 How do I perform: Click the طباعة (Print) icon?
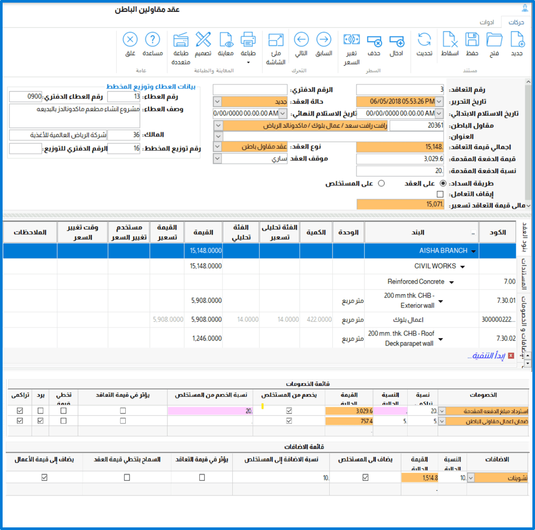click(248, 39)
